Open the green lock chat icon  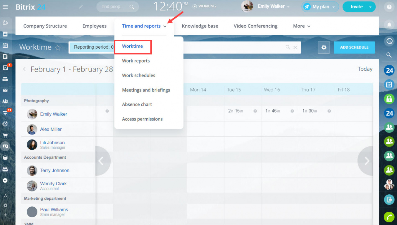click(389, 99)
